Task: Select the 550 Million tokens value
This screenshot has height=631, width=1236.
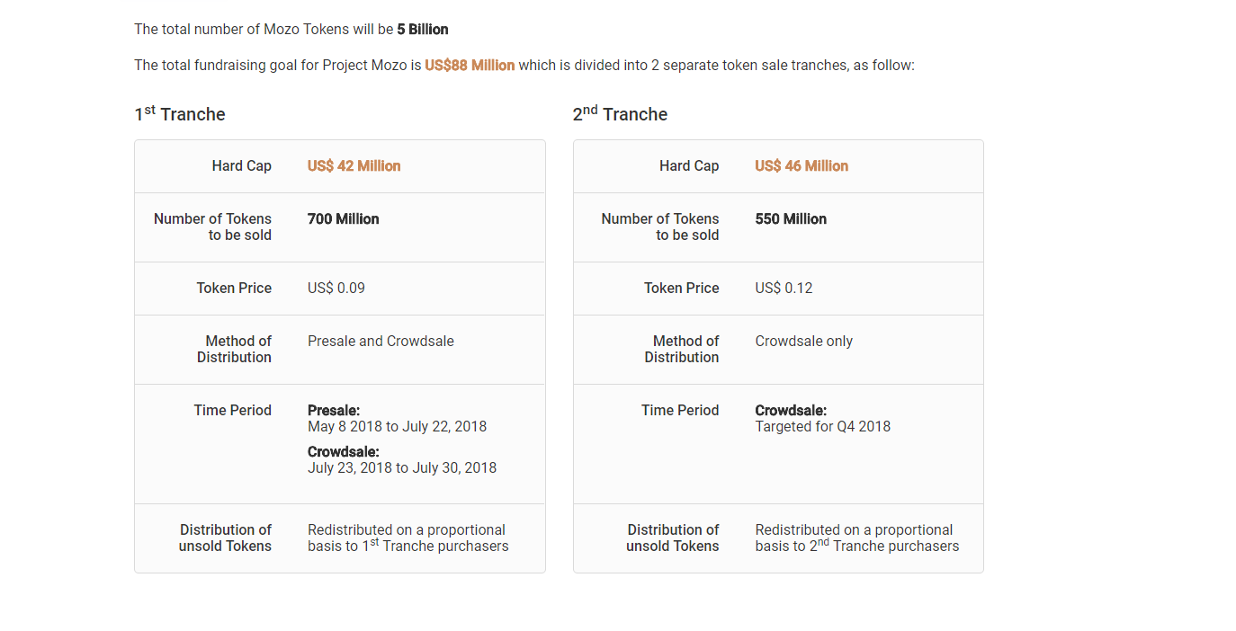Action: [791, 218]
